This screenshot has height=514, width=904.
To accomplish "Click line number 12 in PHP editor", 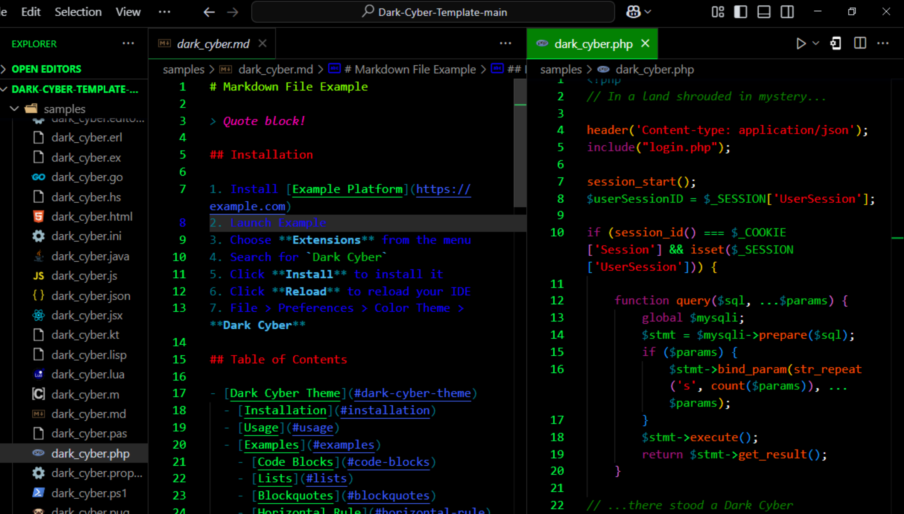I will (557, 301).
